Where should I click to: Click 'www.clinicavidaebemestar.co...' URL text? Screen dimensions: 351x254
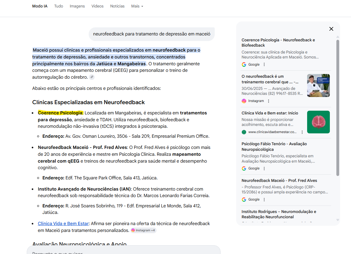coord(272,132)
